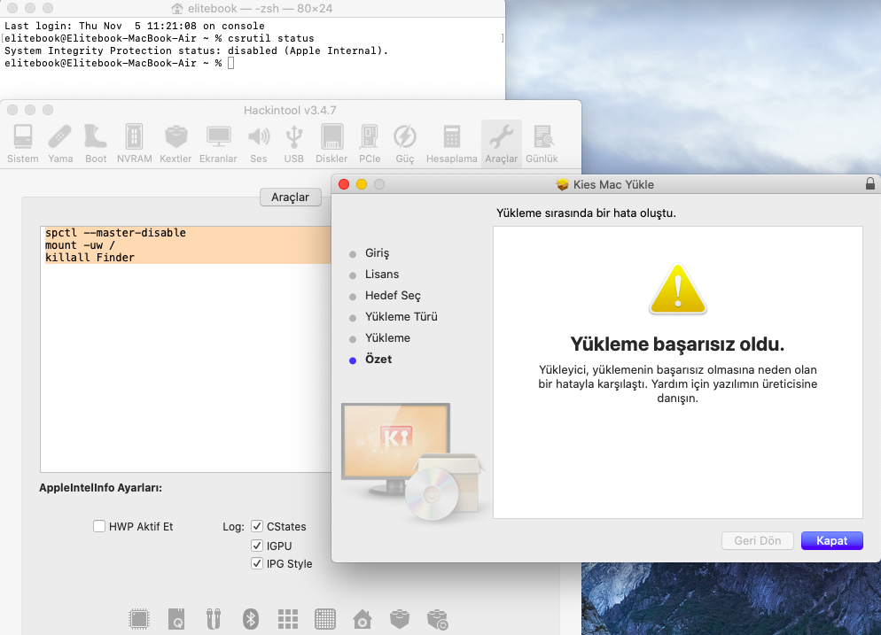881x635 pixels.
Task: Click the Kextler brick icon
Action: coord(175,143)
